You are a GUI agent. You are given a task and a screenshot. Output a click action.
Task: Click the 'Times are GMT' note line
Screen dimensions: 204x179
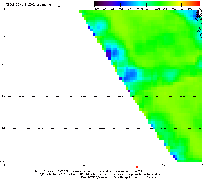tap(87, 172)
